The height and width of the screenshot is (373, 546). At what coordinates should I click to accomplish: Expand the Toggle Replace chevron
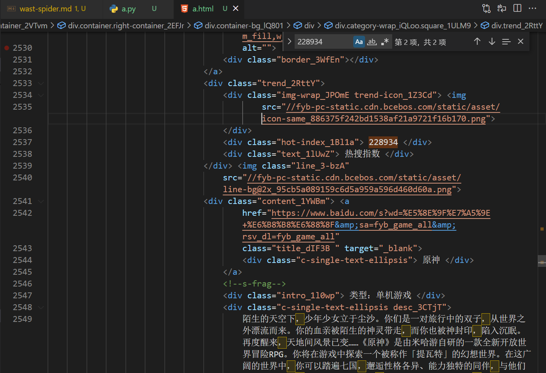click(x=290, y=42)
